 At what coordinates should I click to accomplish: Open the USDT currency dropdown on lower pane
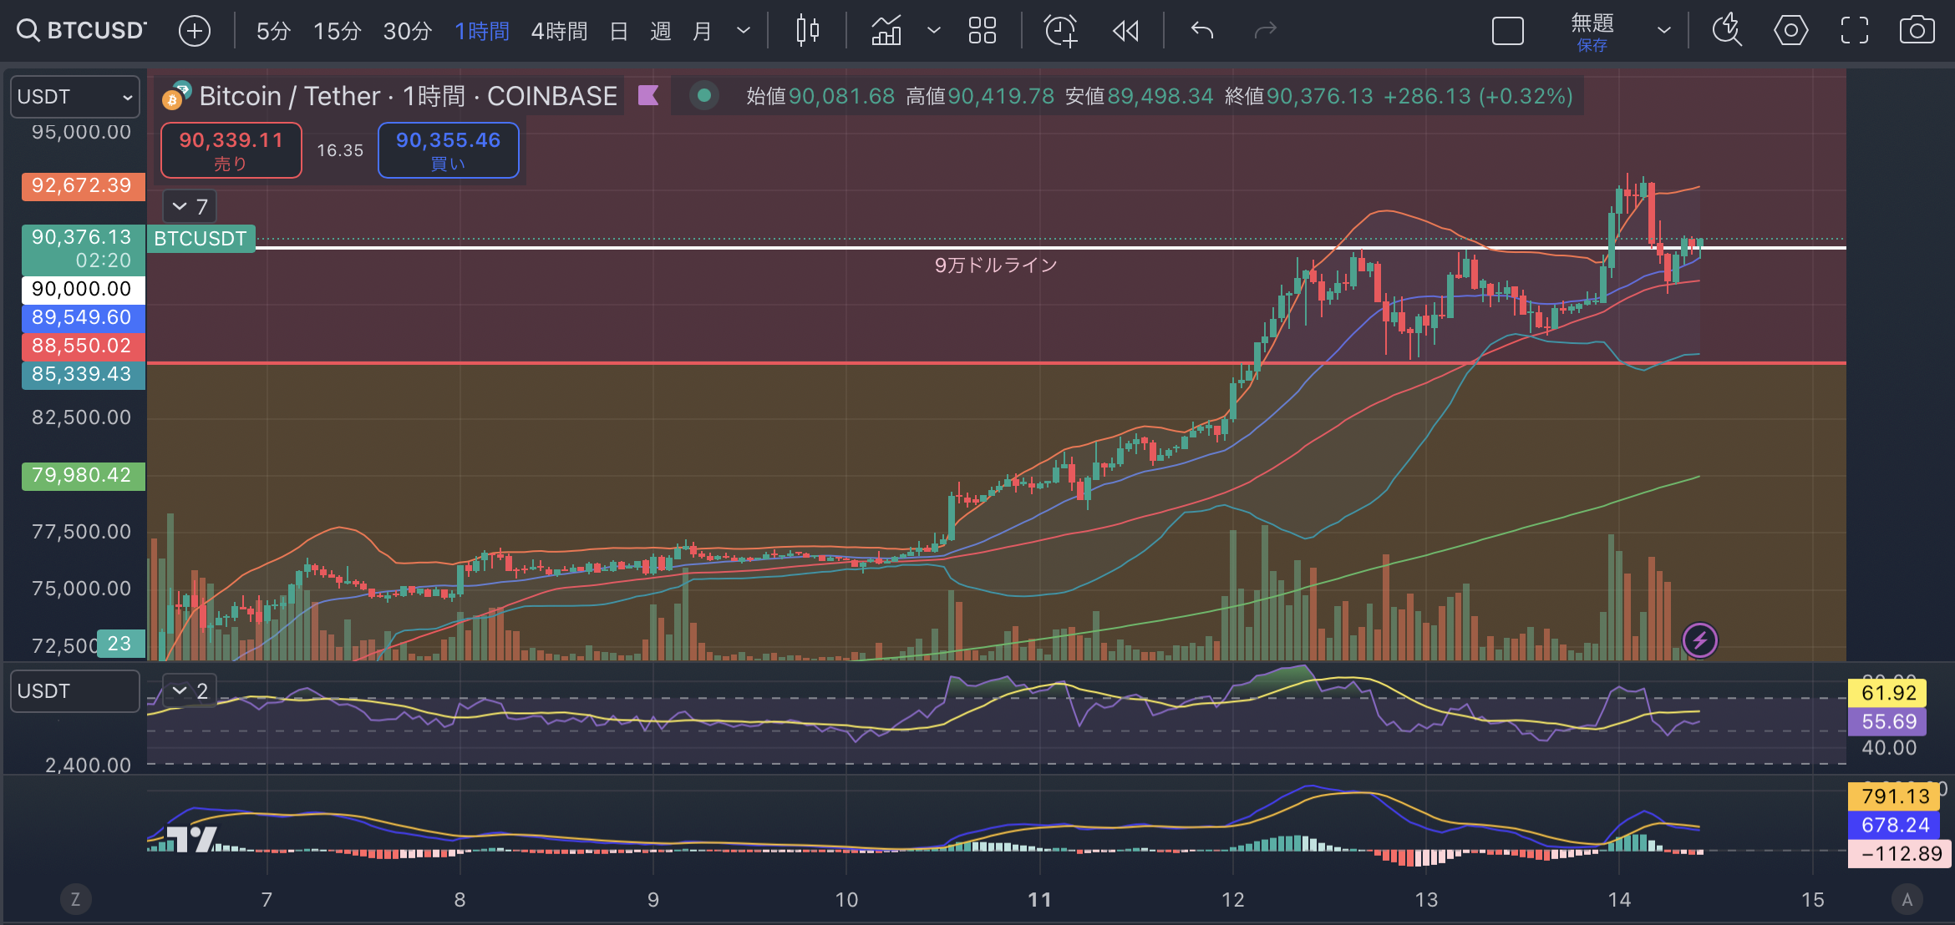click(75, 691)
